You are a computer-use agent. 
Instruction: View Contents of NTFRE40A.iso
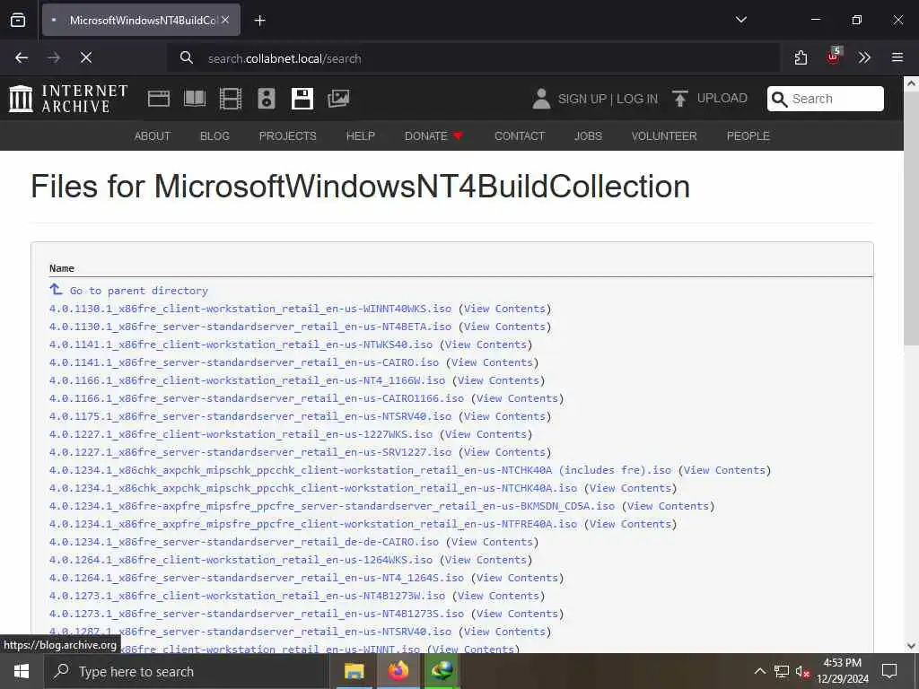coord(630,524)
